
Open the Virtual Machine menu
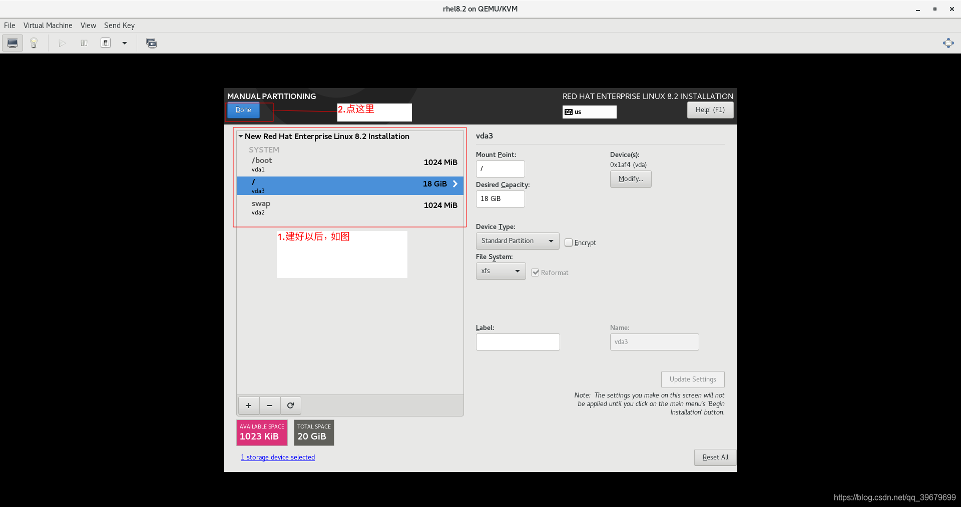click(x=48, y=25)
